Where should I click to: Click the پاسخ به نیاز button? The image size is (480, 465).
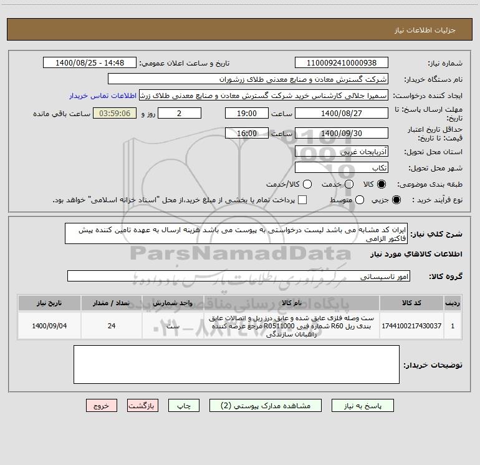click(x=362, y=406)
